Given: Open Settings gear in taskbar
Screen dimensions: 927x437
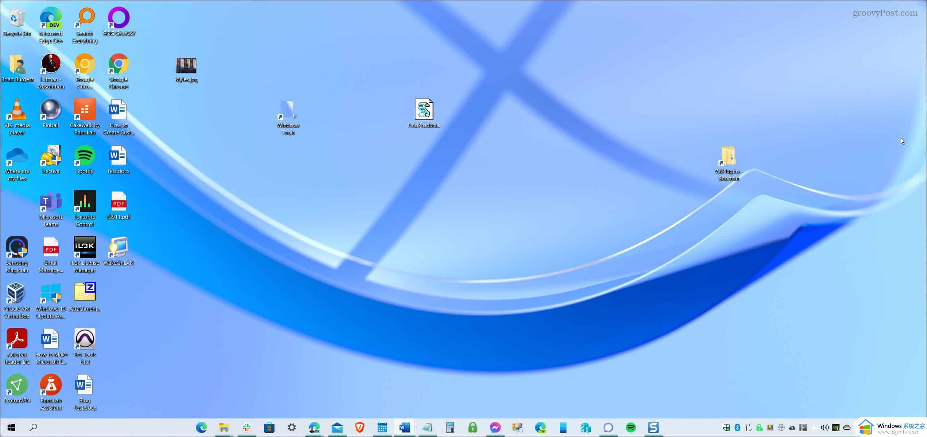Looking at the screenshot, I should pos(292,428).
